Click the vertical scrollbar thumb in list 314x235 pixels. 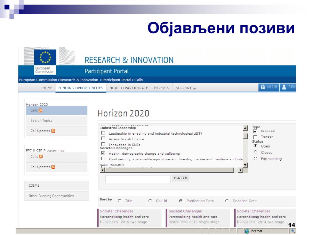[x=245, y=136]
